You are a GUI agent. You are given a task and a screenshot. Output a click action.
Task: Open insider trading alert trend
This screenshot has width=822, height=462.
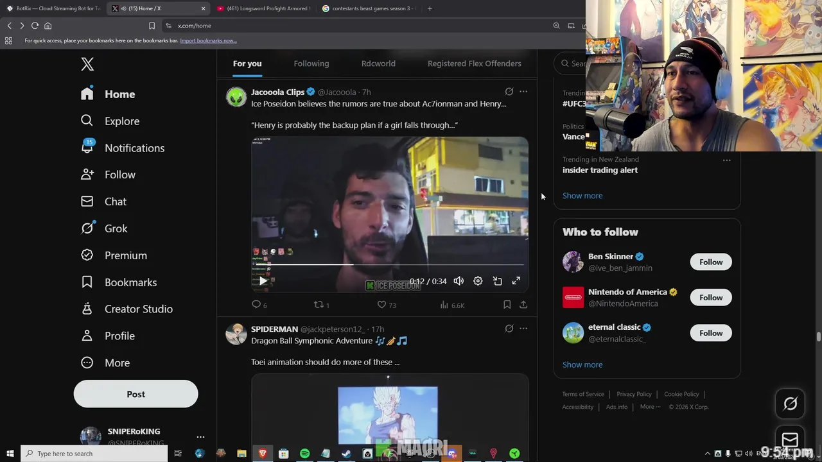pos(600,170)
